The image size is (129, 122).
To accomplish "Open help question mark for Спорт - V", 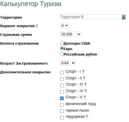I will (x=85, y=97).
